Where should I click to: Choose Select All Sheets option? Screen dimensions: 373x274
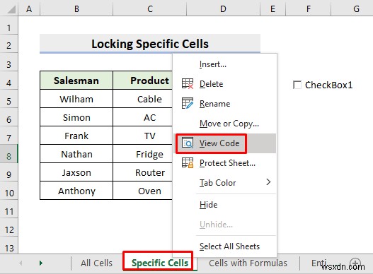225,246
